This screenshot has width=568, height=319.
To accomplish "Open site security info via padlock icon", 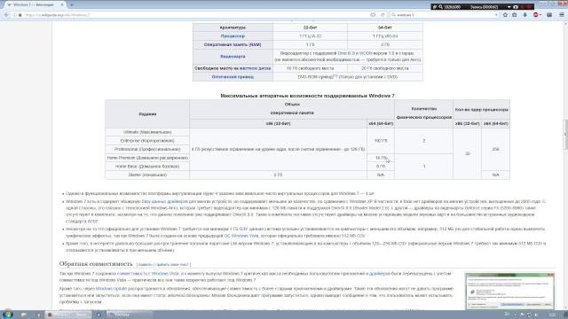I will [x=20, y=15].
